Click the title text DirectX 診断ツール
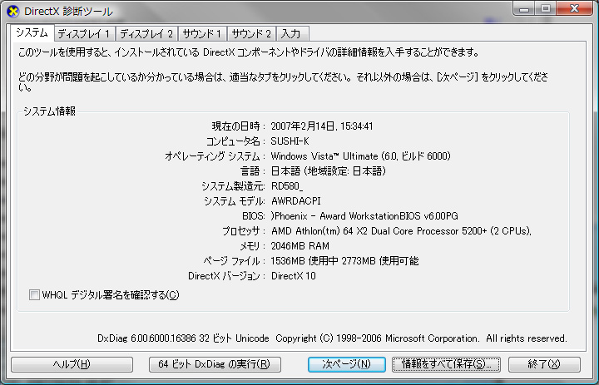The image size is (599, 385). 69,12
